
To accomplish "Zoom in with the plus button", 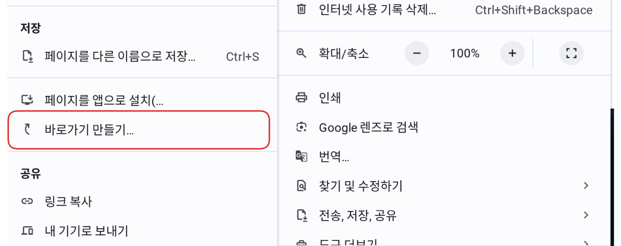I will [x=512, y=54].
